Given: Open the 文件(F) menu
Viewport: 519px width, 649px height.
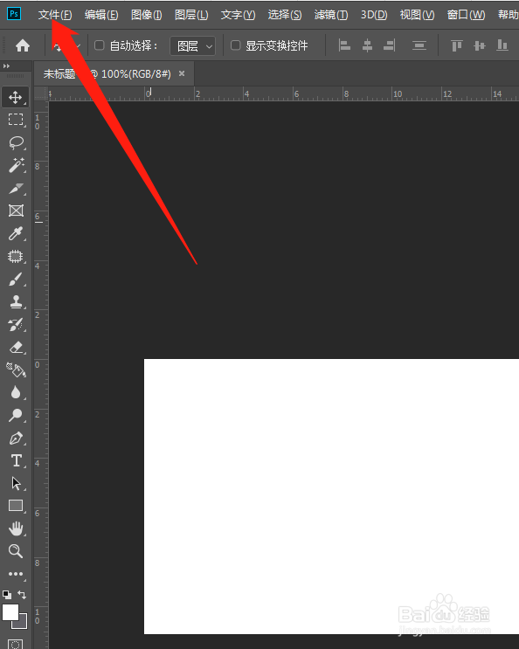Looking at the screenshot, I should coord(55,15).
